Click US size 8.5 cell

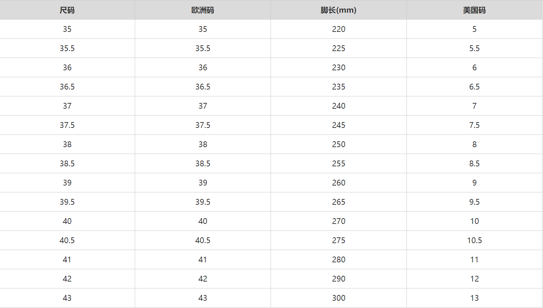point(474,163)
